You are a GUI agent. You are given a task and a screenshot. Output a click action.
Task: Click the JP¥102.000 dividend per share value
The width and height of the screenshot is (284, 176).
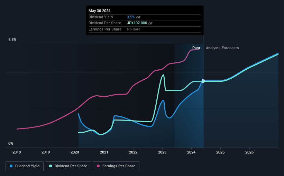point(137,23)
